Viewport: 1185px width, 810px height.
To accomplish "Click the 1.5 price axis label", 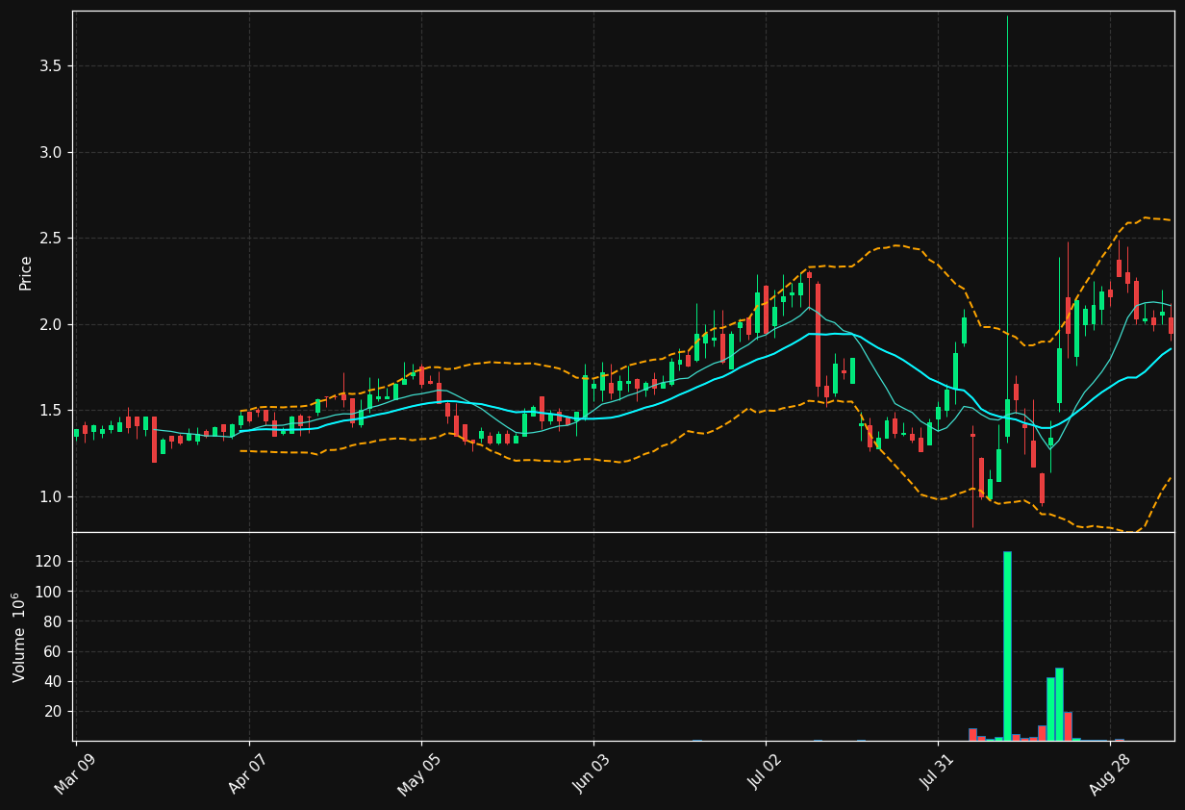I will click(x=50, y=410).
